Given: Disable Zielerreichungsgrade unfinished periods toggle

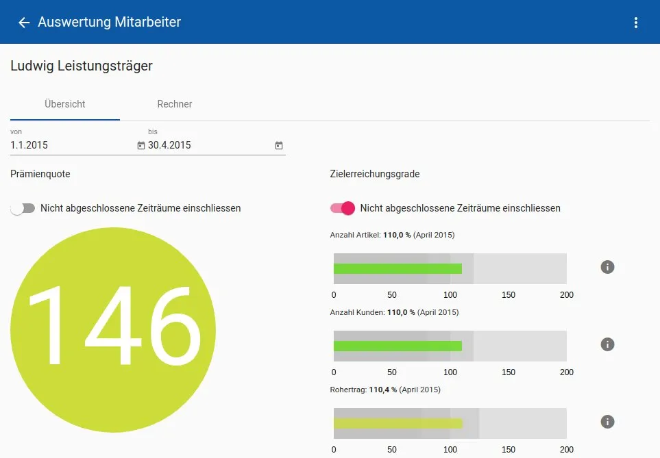Looking at the screenshot, I should (343, 208).
